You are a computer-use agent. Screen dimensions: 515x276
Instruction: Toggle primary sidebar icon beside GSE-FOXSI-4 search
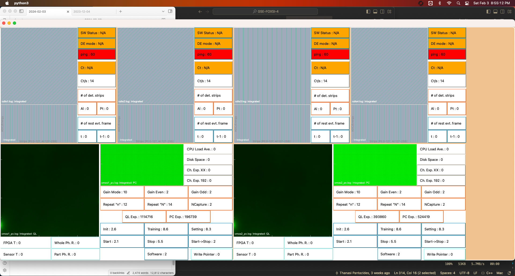point(368,12)
